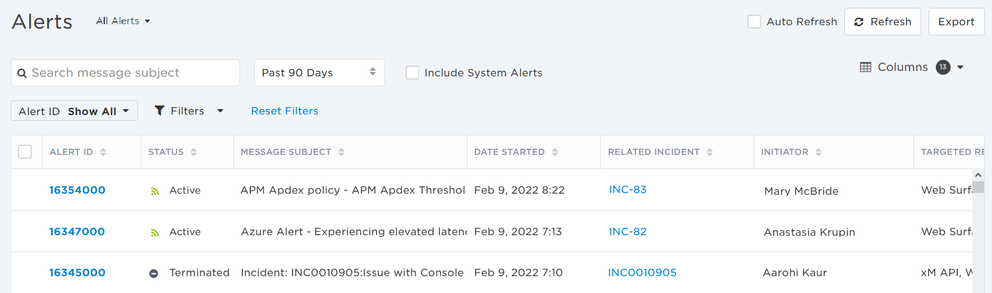Sort by Date Started column arrows
The width and height of the screenshot is (992, 293).
(x=555, y=152)
